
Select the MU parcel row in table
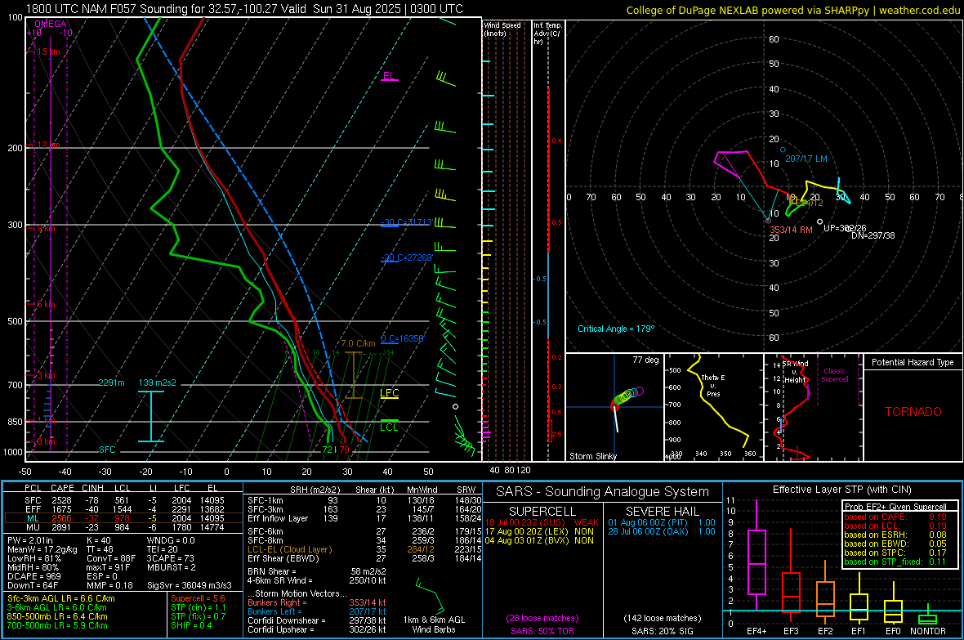click(124, 527)
